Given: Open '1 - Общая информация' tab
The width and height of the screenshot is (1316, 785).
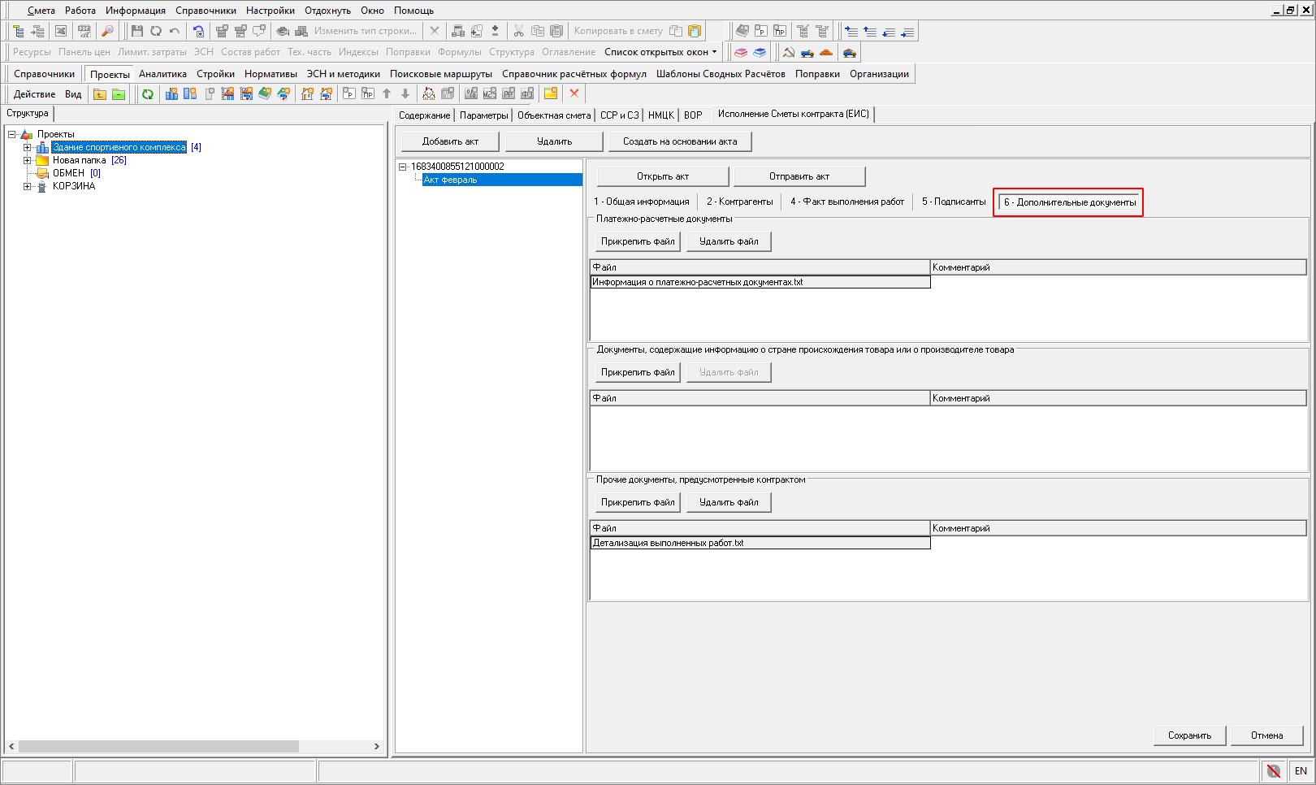Looking at the screenshot, I should (x=641, y=202).
